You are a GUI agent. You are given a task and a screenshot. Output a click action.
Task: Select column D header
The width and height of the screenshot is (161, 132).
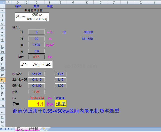[36, 2]
